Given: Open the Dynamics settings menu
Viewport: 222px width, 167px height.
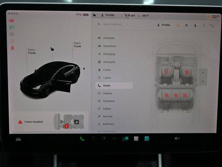Looking at the screenshot, I should (107, 46).
